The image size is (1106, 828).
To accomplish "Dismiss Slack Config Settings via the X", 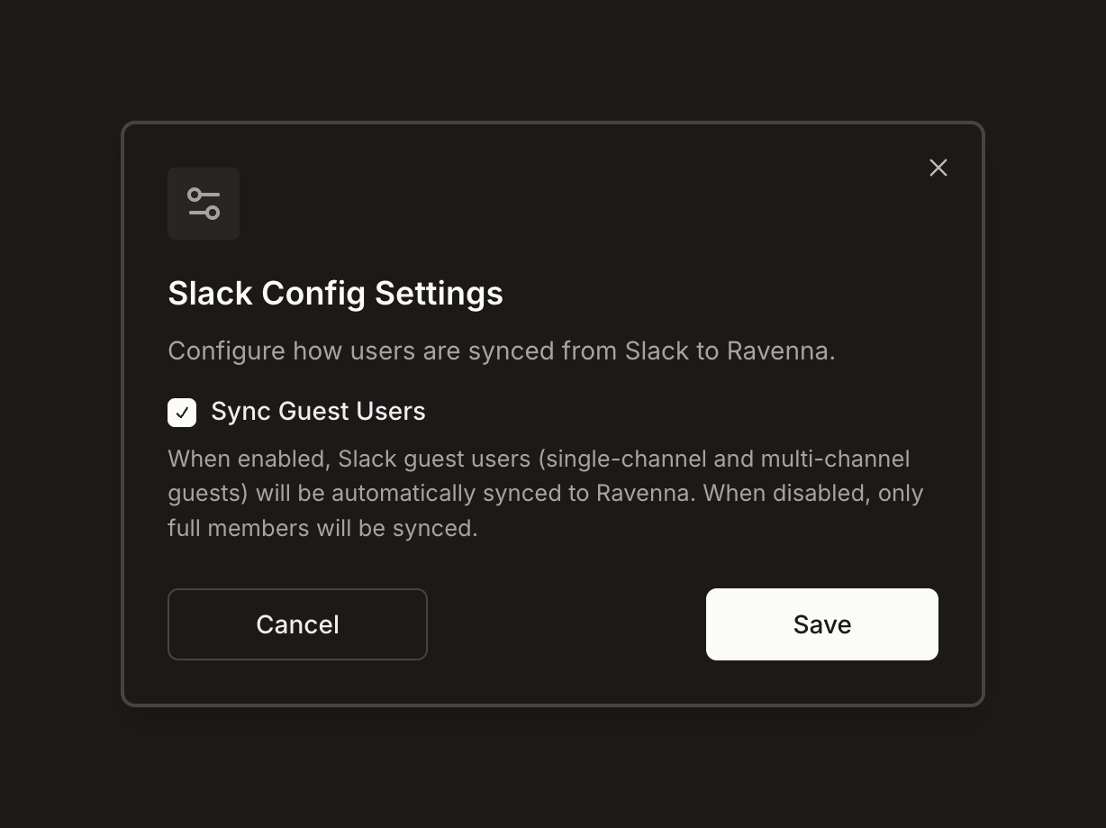I will click(938, 168).
